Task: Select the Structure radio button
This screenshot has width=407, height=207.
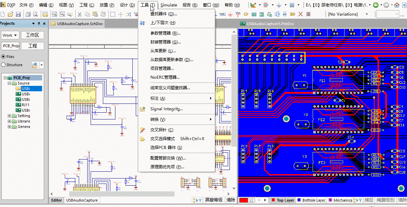Action: pos(3,65)
